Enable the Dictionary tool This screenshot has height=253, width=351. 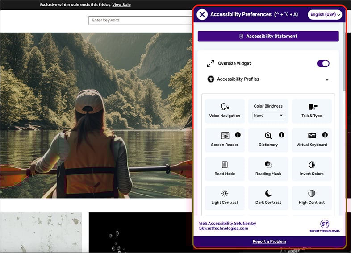pyautogui.click(x=268, y=140)
